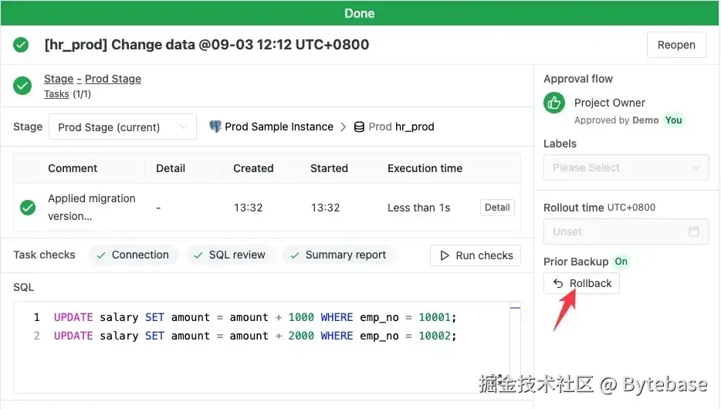Click the Connection check mark icon
Image resolution: width=721 pixels, height=409 pixels.
tap(101, 255)
